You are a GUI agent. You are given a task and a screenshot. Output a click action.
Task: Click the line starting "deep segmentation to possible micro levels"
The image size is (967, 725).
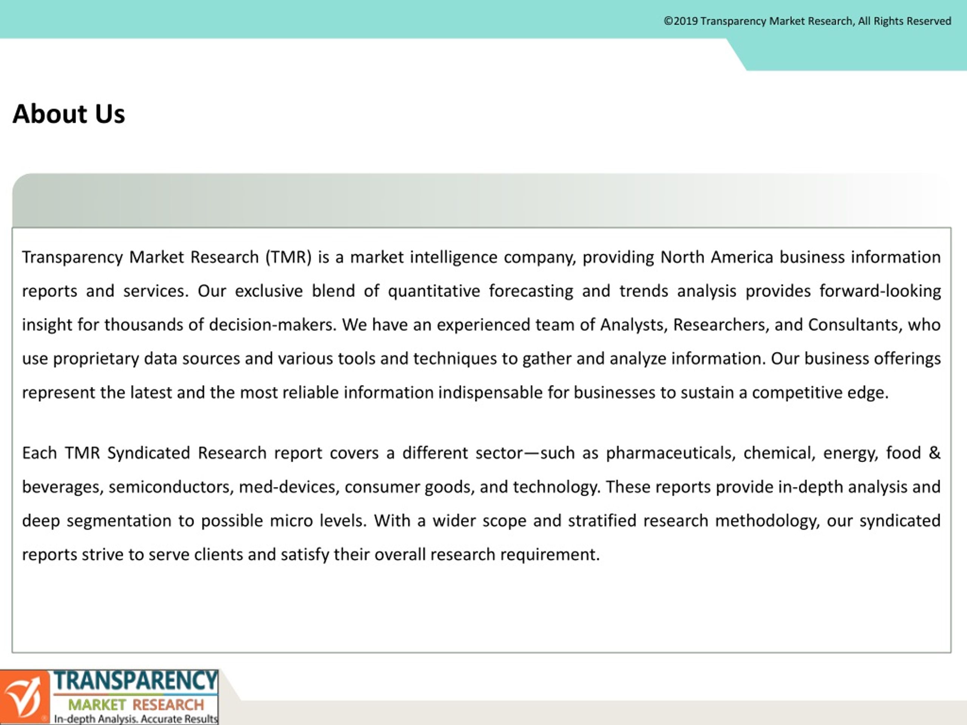[x=481, y=521]
